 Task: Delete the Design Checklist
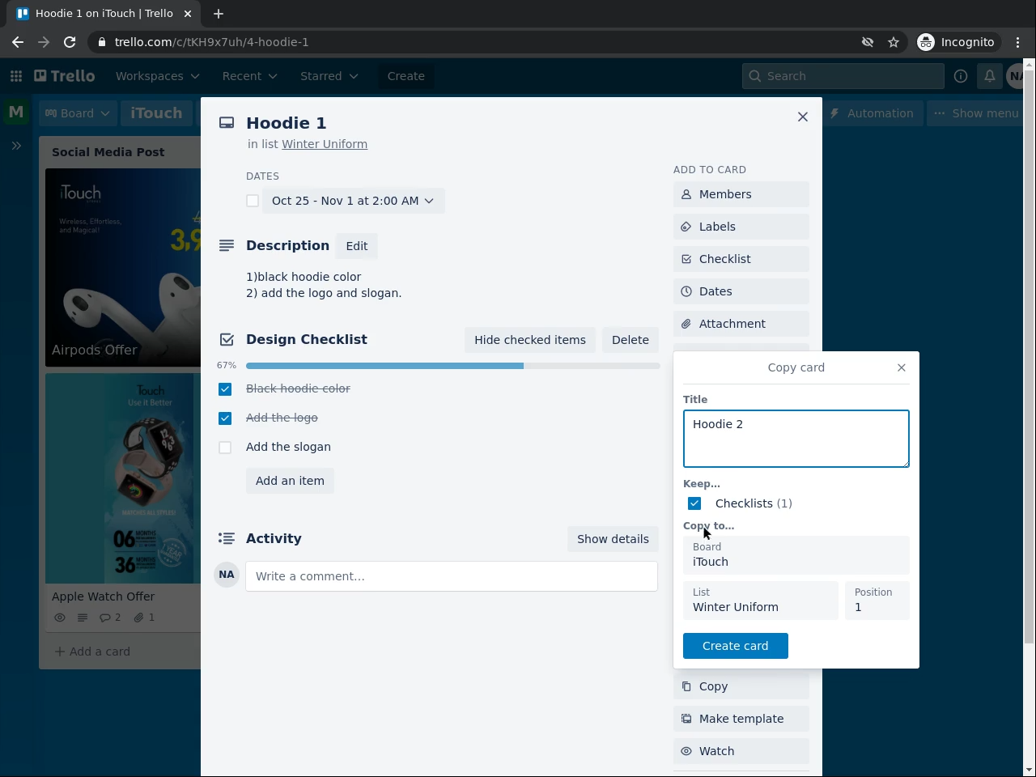[x=631, y=340]
